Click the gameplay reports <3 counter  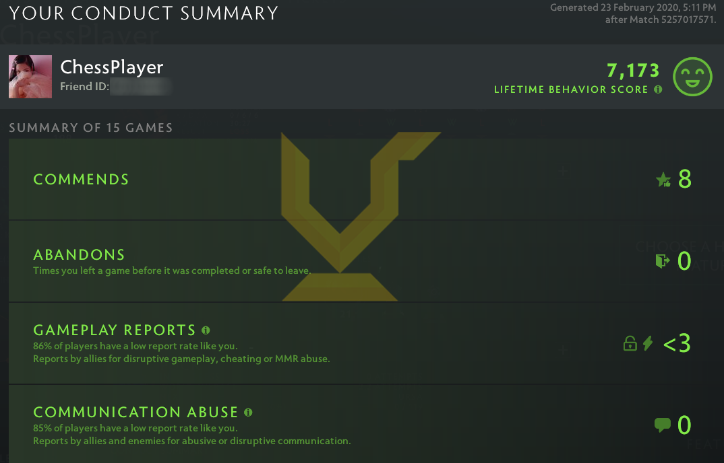677,343
